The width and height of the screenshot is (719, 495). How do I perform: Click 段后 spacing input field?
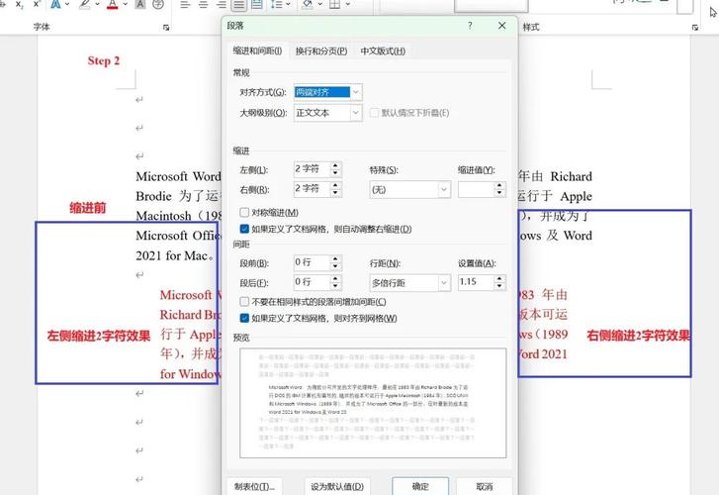click(312, 282)
